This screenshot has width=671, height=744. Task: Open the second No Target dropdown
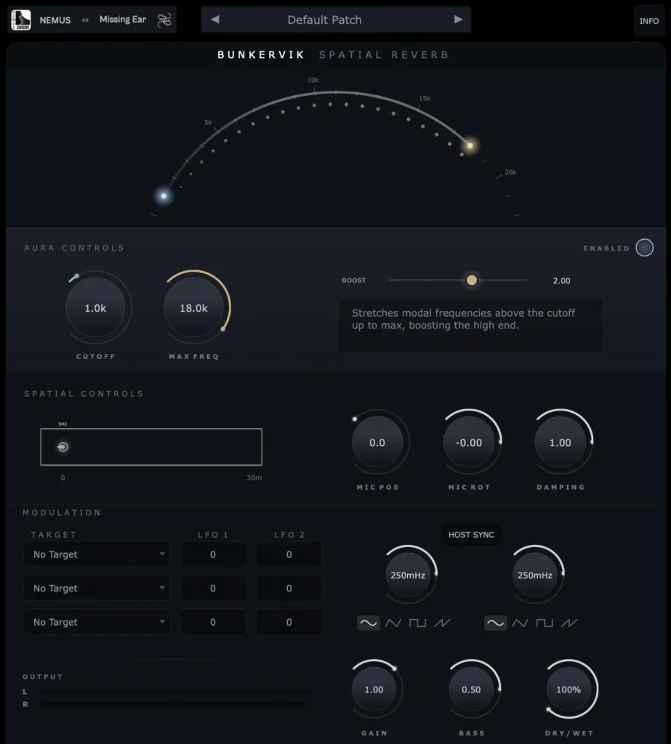pyautogui.click(x=97, y=588)
